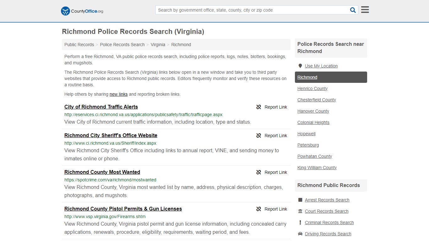Screen dimensions: 429x241
Task: Open Driving Records Search link
Action: tap(328, 234)
